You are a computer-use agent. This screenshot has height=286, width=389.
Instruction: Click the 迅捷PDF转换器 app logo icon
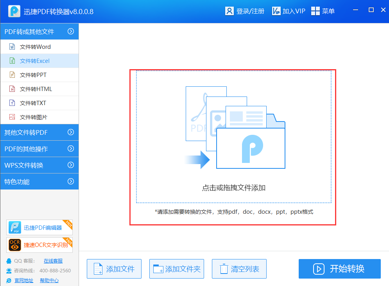coord(14,11)
